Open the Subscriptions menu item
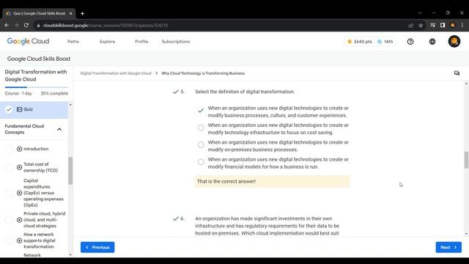This screenshot has width=469, height=264. (x=176, y=42)
